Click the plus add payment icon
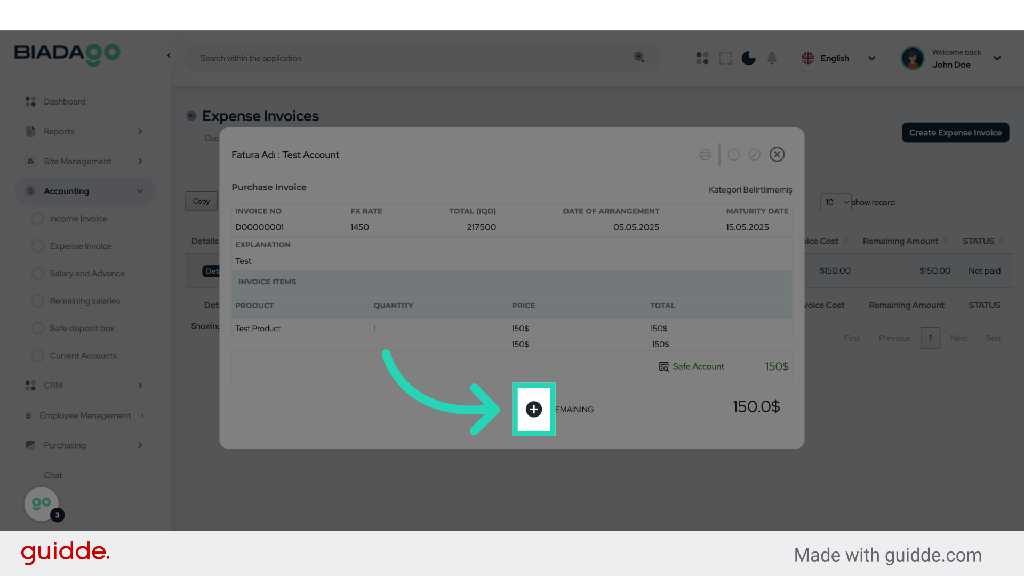The image size is (1024, 576). click(x=533, y=409)
